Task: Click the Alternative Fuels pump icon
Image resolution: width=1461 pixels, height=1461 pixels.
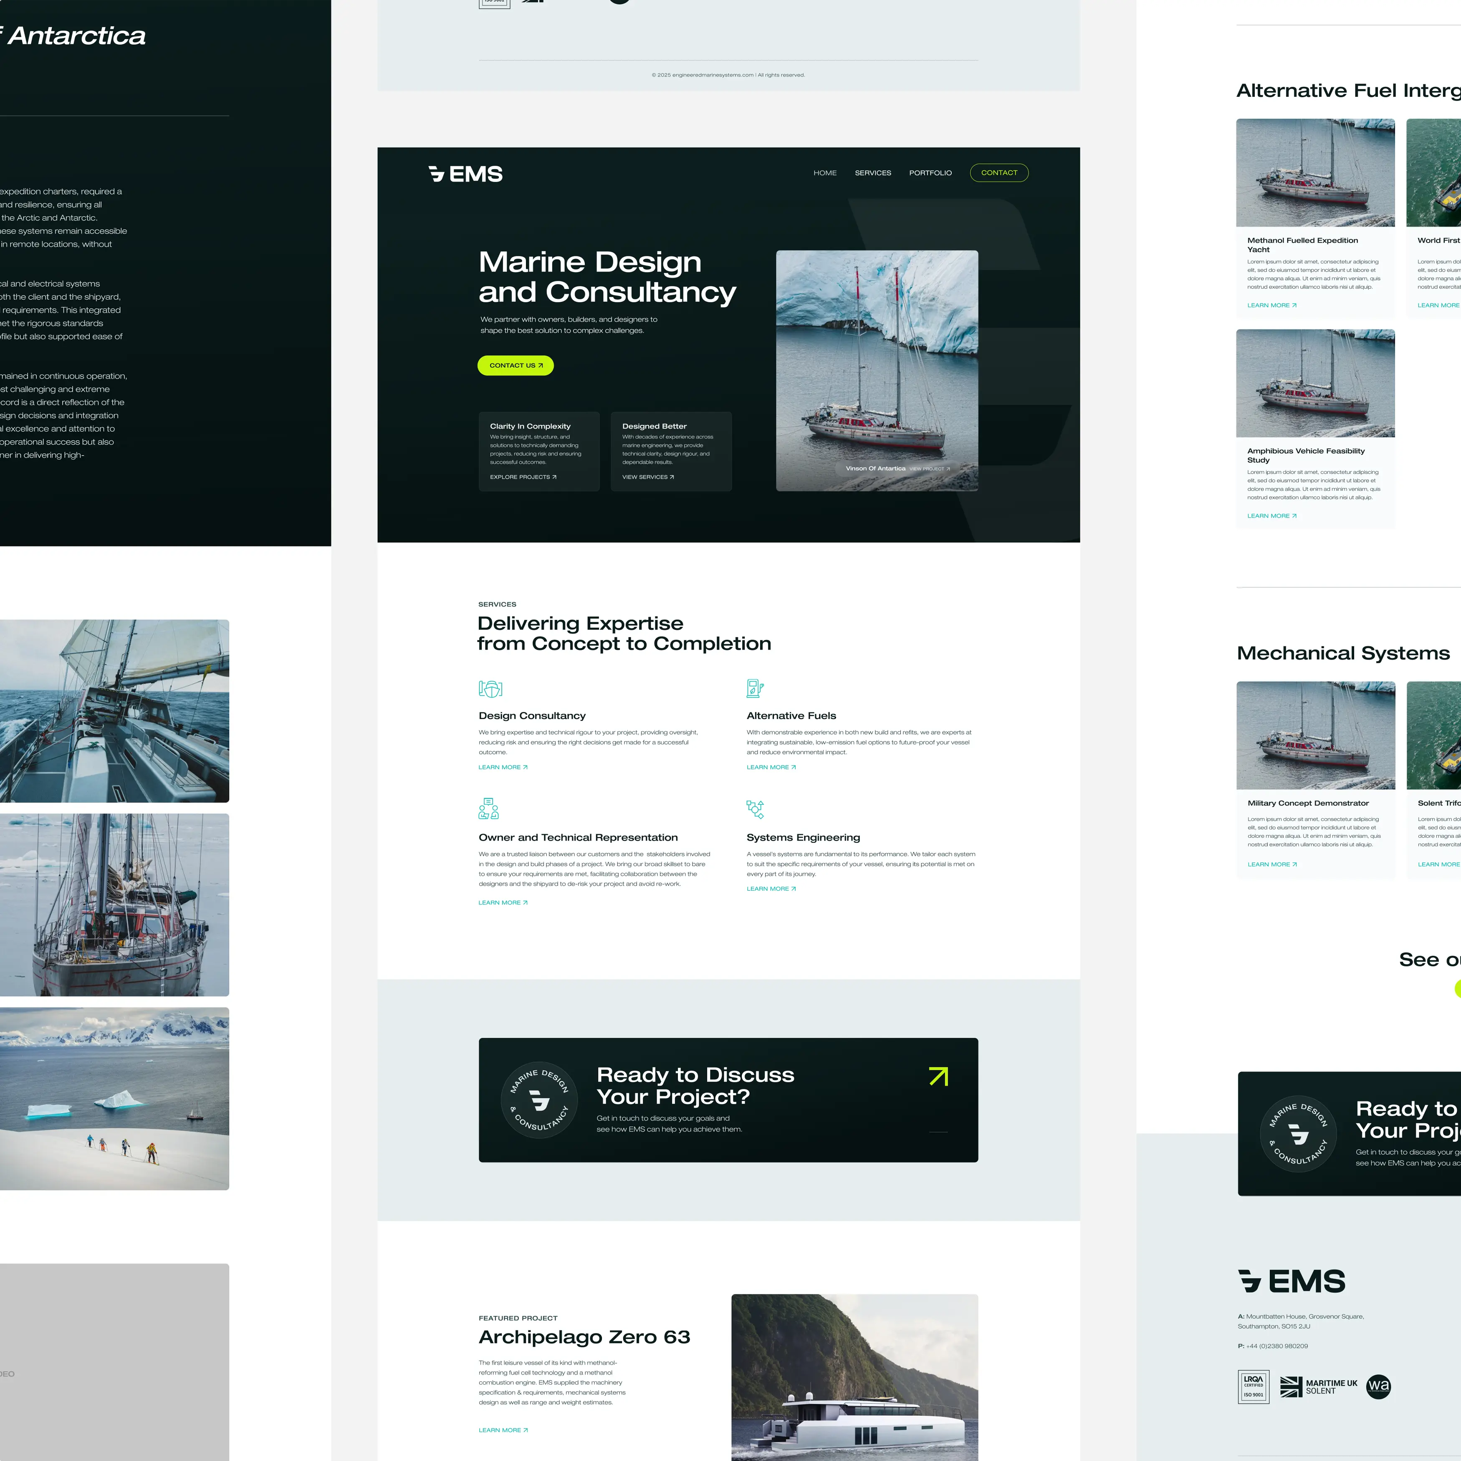Action: click(755, 688)
